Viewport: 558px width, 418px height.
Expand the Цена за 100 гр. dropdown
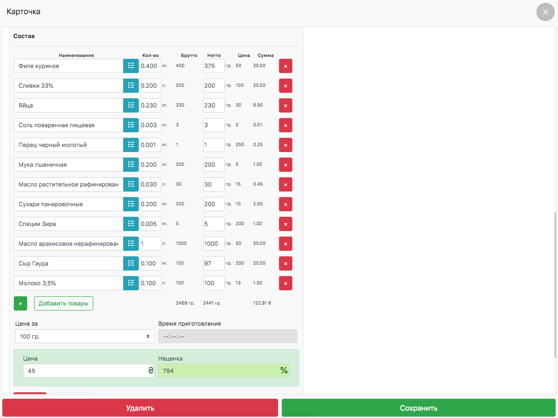point(85,336)
